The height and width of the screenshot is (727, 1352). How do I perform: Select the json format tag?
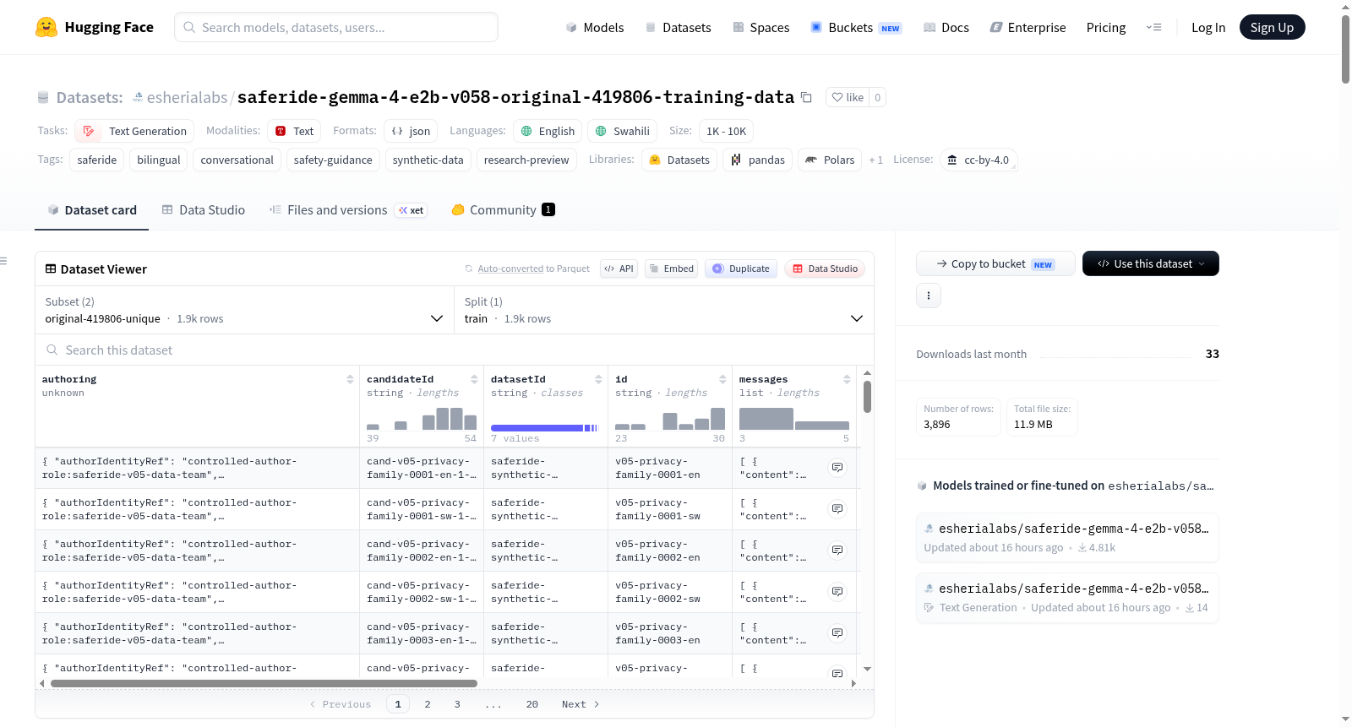(x=411, y=131)
